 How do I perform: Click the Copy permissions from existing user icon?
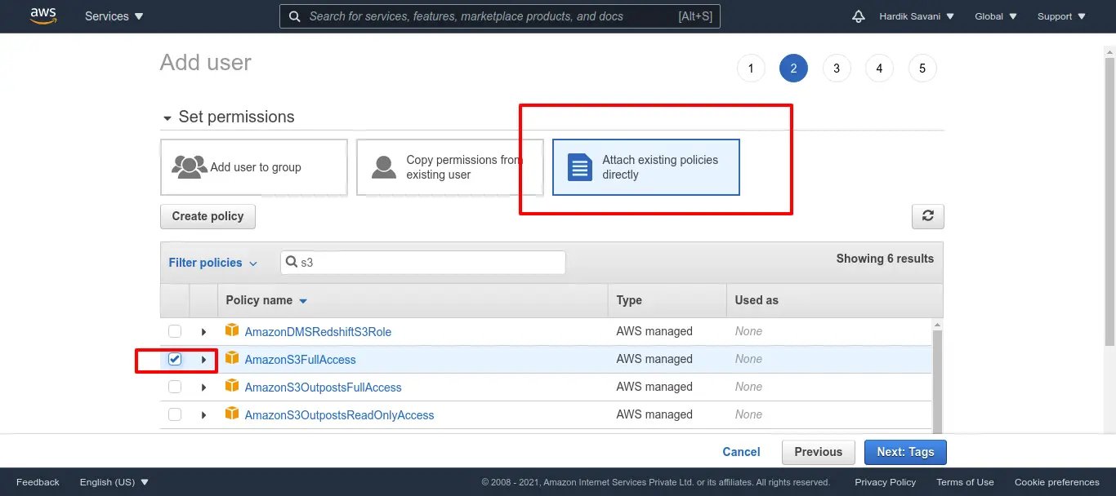coord(383,167)
